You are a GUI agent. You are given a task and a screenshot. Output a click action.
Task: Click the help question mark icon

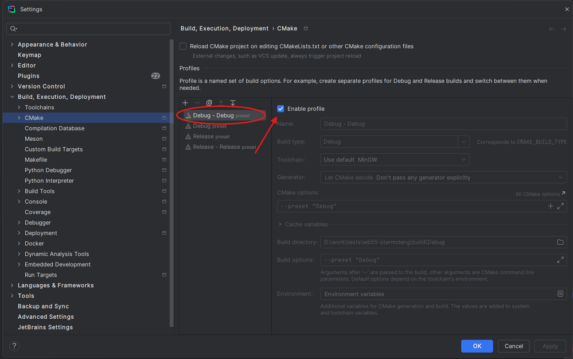click(x=15, y=346)
